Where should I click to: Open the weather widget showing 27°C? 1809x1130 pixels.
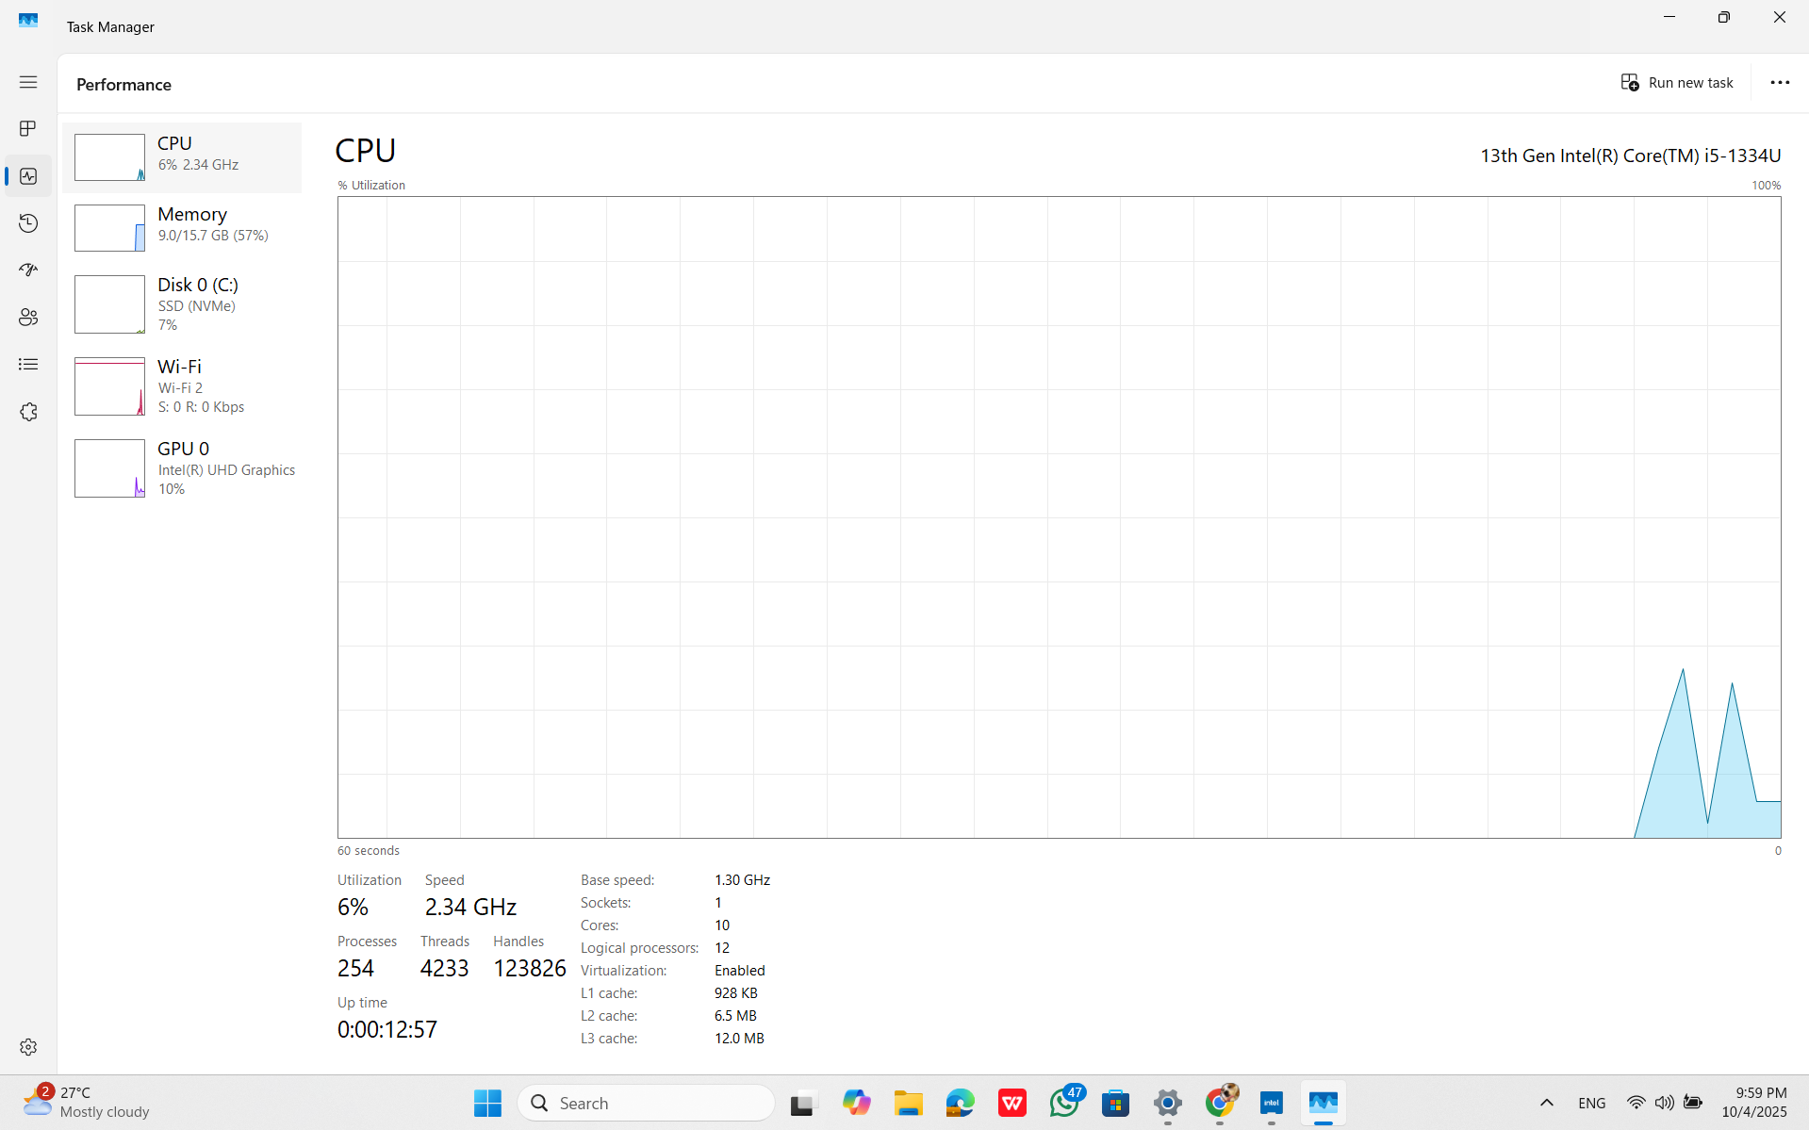point(87,1102)
